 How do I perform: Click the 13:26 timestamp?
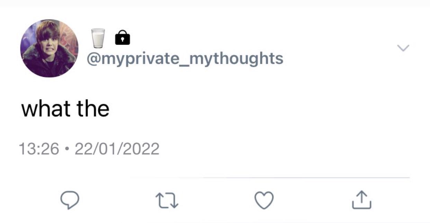click(x=39, y=149)
